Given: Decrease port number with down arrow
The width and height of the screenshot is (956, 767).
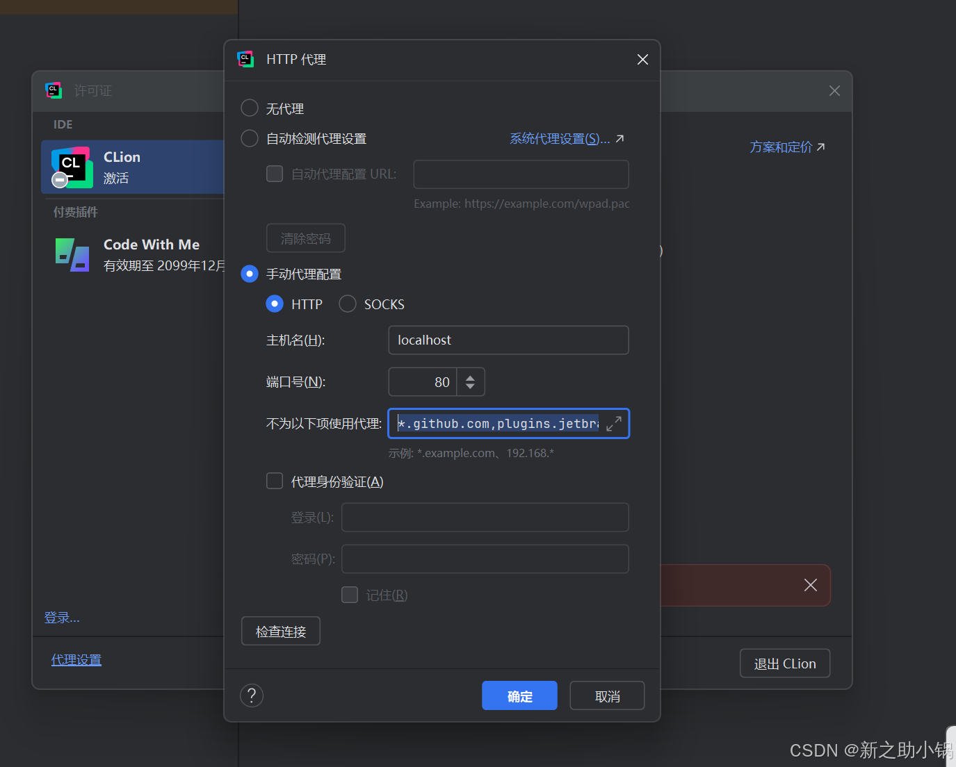Looking at the screenshot, I should (x=471, y=387).
